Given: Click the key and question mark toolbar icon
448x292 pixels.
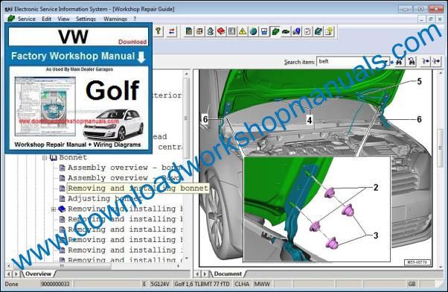Looking at the screenshot, I should (159, 31).
